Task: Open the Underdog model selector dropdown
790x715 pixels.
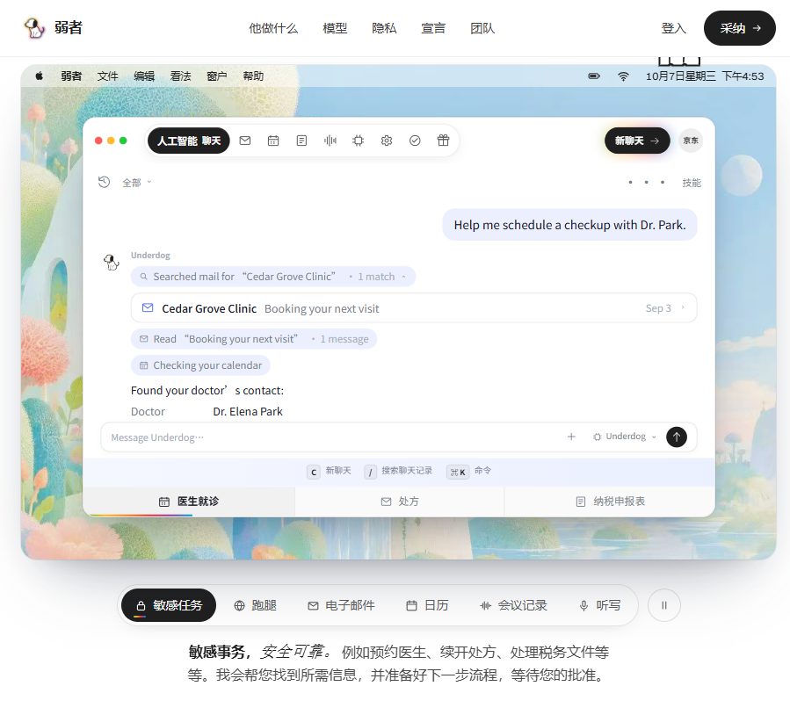Action: 625,437
